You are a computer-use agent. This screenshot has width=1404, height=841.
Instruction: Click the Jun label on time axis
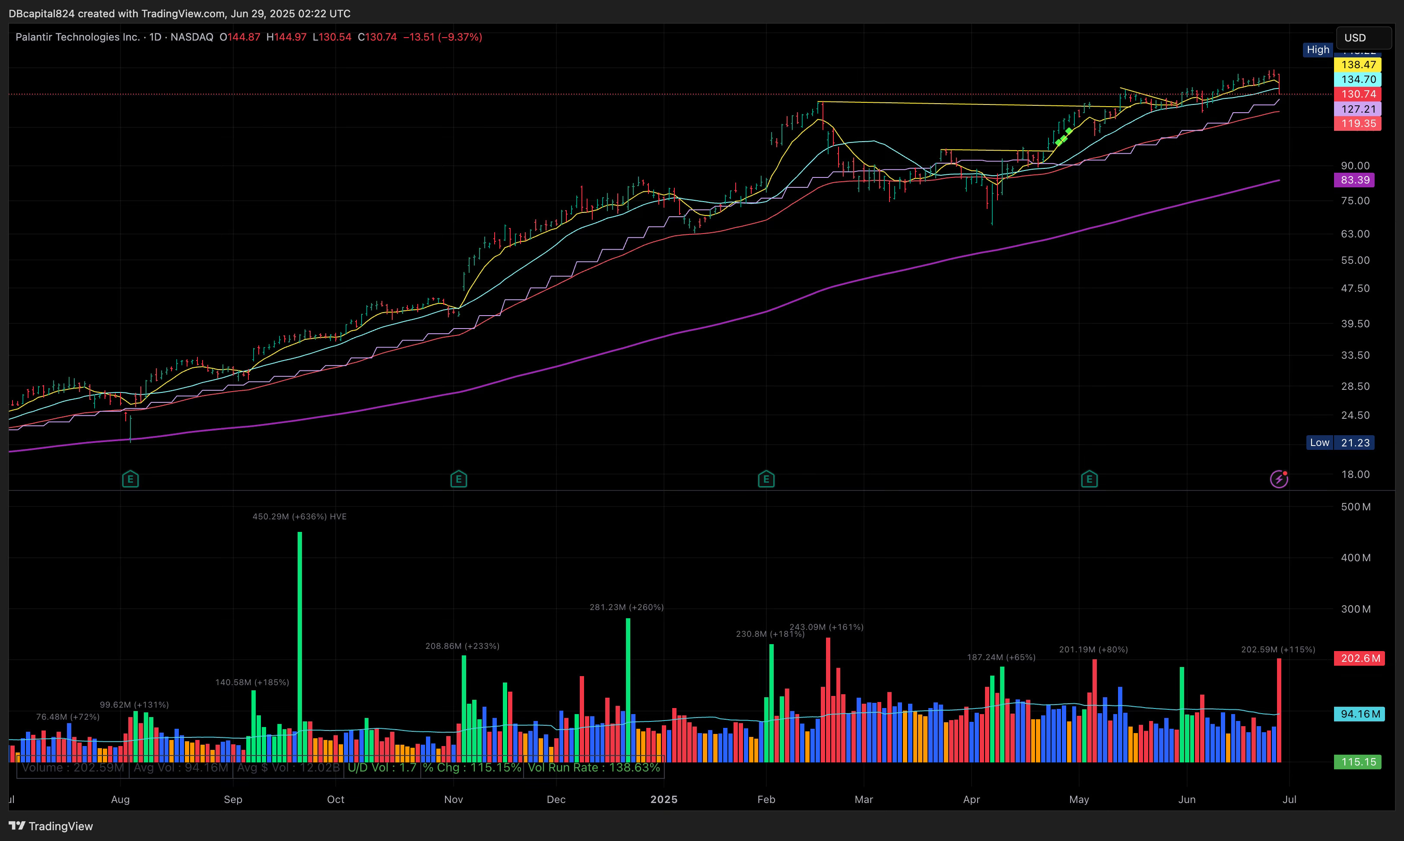tap(1187, 800)
